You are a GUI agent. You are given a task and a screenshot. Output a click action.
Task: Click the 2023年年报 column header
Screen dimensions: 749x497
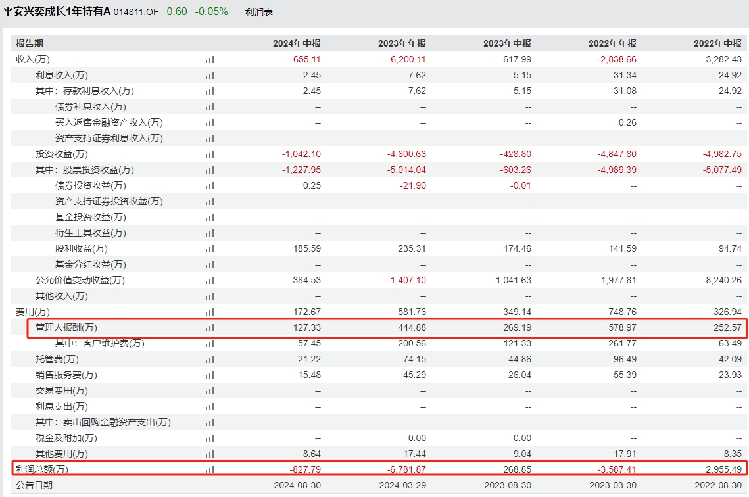point(402,43)
